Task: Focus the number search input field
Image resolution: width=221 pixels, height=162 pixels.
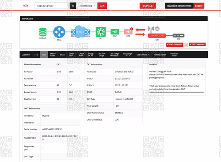Action: click(x=52, y=6)
